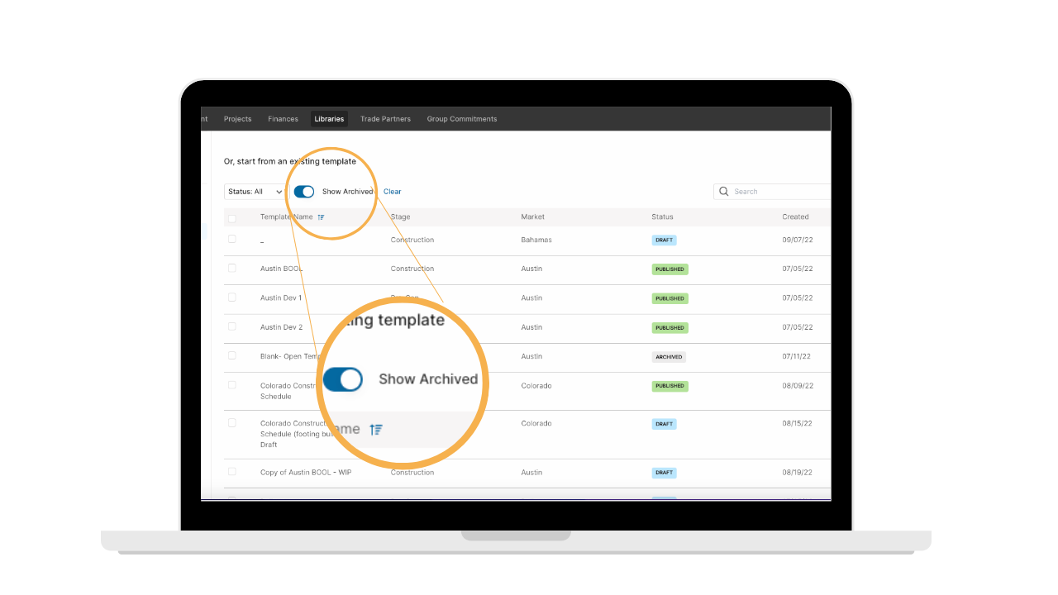Viewport: 1058px width, 595px height.
Task: Click the Clear filter link
Action: 393,192
